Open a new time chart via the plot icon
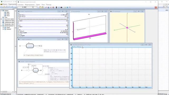The height and width of the screenshot is (95, 169). [x=46, y=7]
